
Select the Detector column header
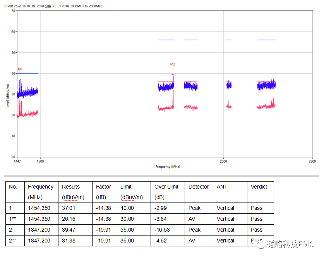(x=198, y=187)
